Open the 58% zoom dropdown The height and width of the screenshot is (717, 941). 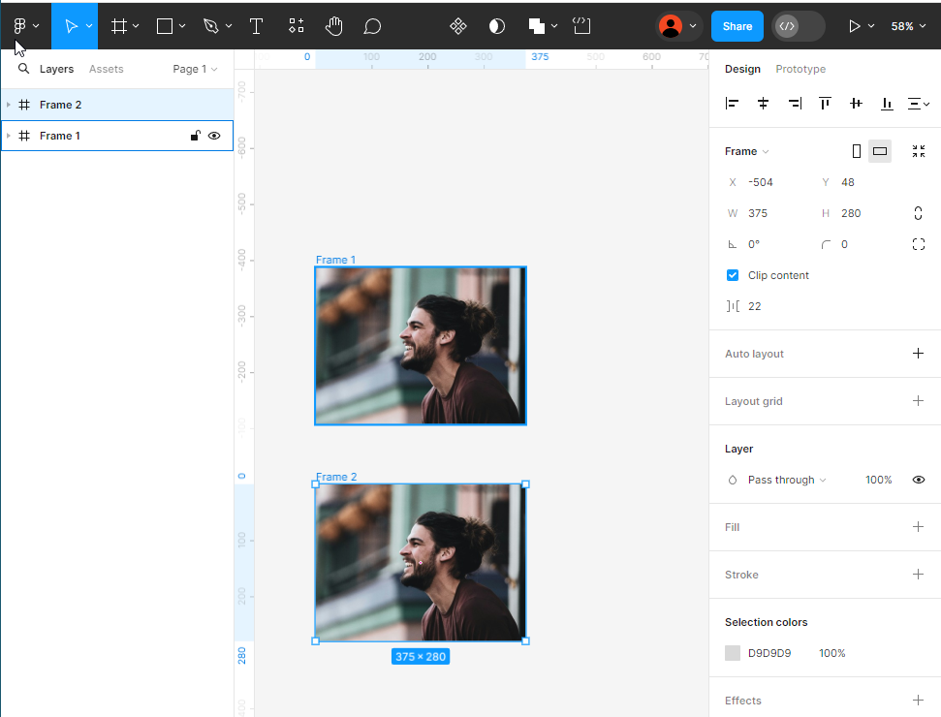[908, 26]
